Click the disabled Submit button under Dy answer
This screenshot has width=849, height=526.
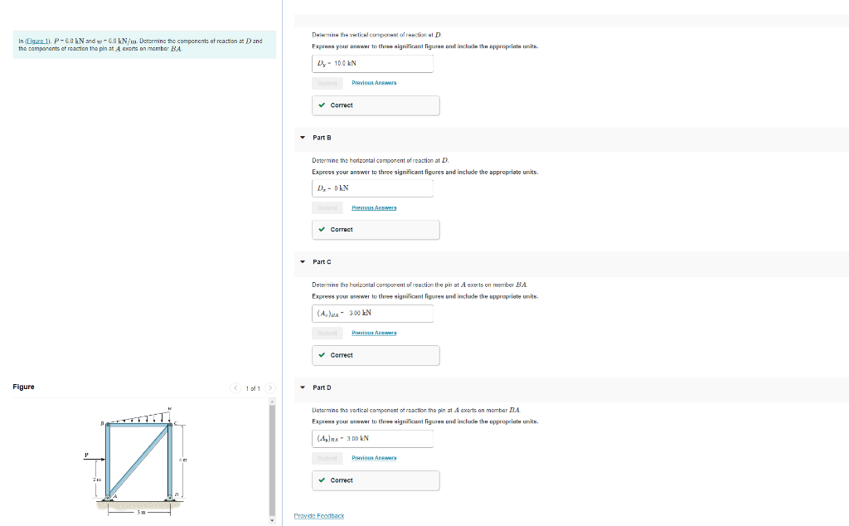[327, 83]
